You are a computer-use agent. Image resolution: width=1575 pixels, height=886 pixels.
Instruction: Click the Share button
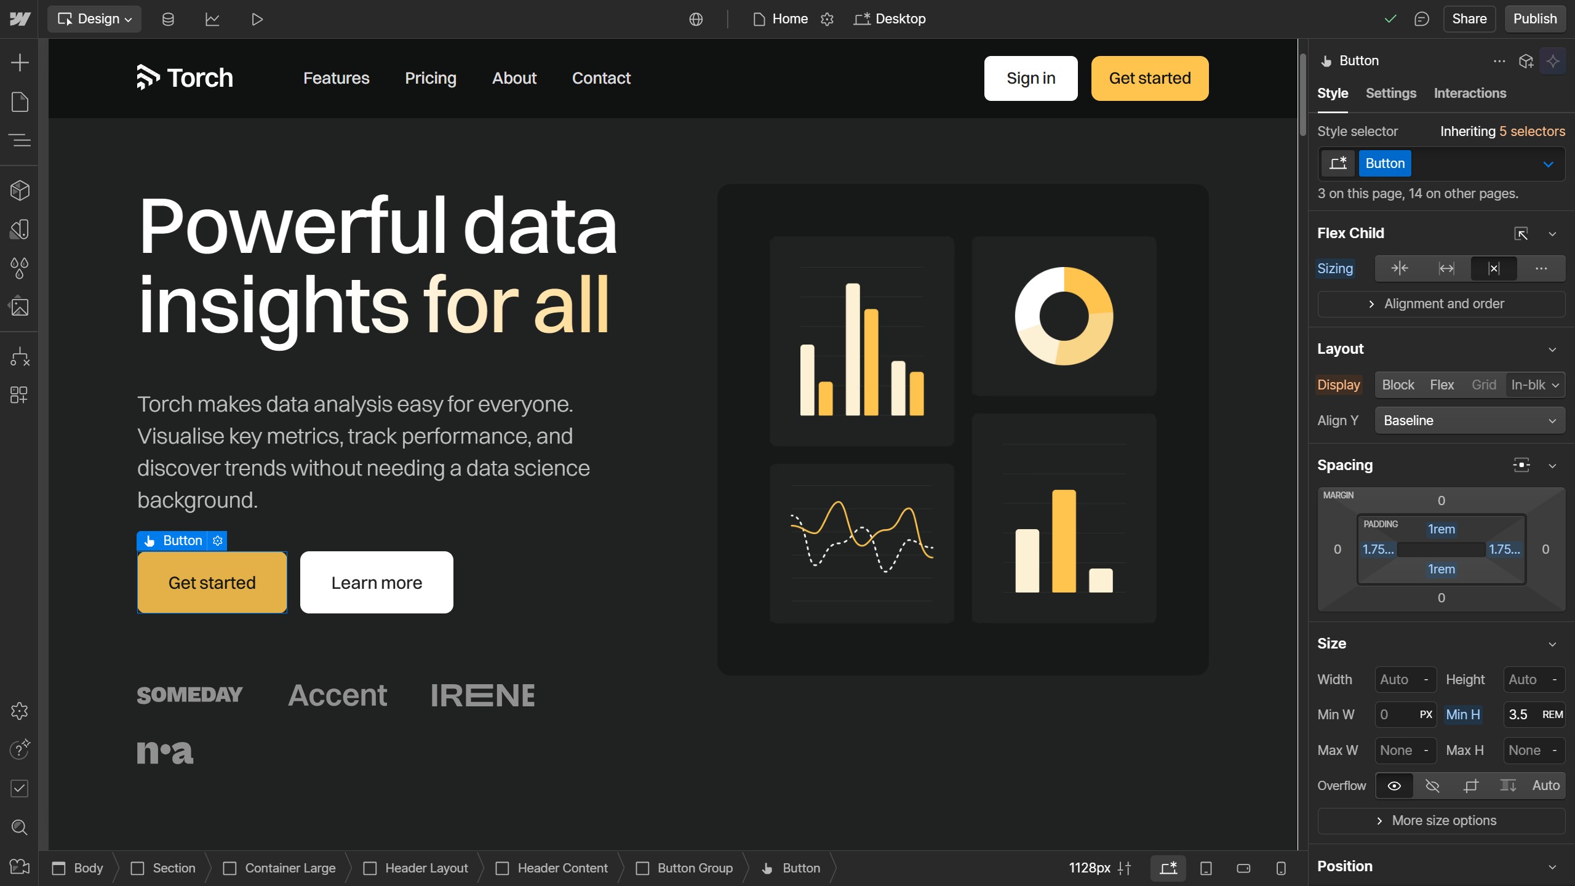(x=1469, y=19)
